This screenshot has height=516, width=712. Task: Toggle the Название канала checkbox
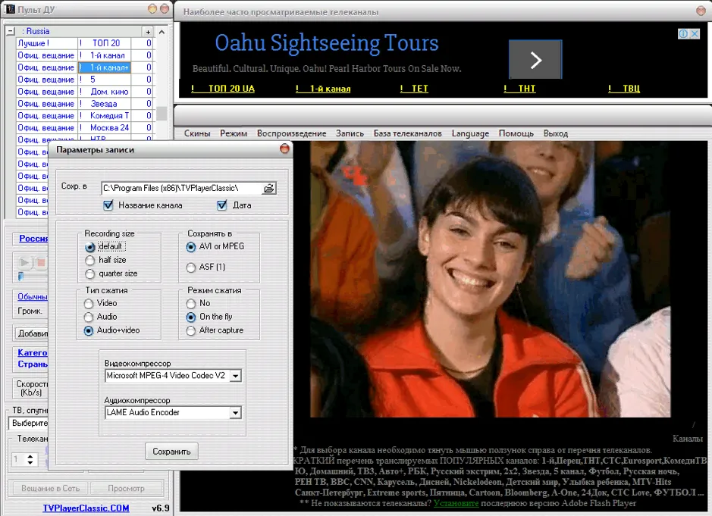click(108, 205)
